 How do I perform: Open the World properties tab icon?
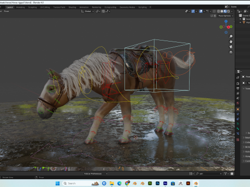(238, 103)
